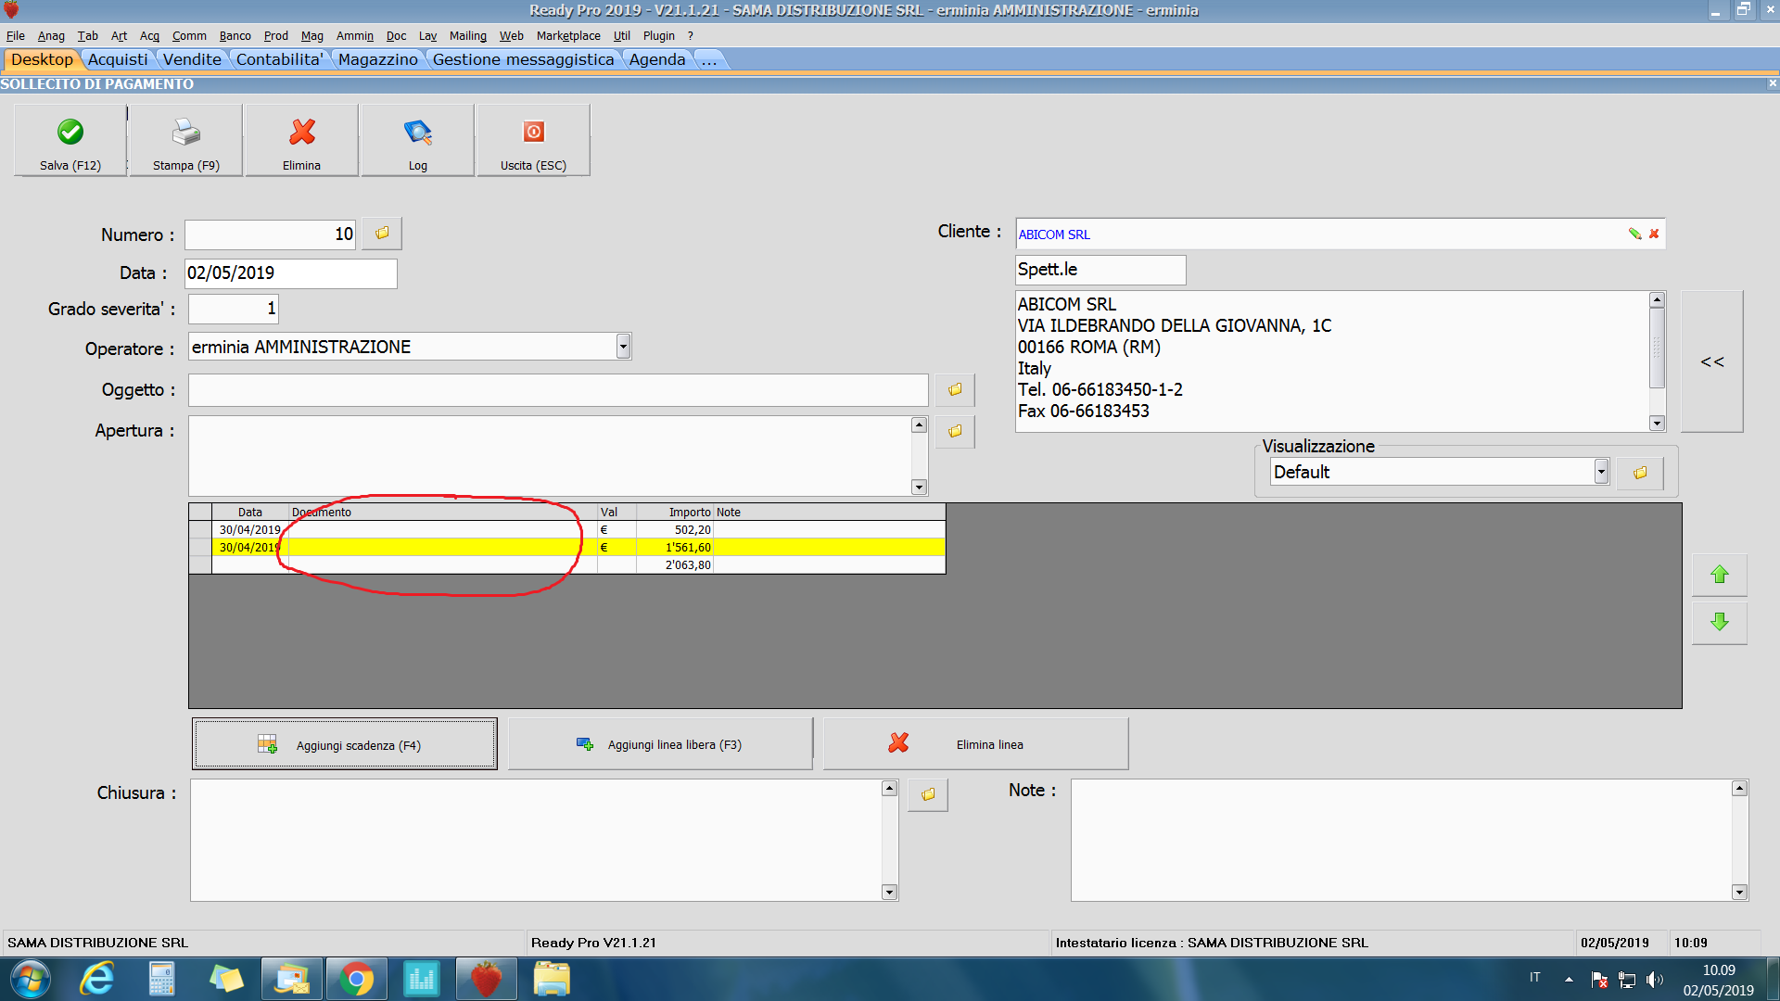This screenshot has height=1001, width=1780.
Task: Click the Elimina linea button
Action: [976, 744]
